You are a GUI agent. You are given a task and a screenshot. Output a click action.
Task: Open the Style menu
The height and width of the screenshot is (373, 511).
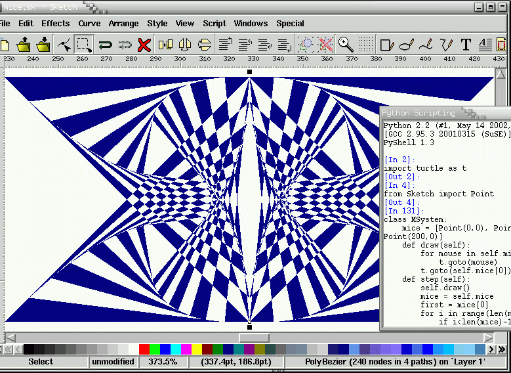click(x=157, y=24)
